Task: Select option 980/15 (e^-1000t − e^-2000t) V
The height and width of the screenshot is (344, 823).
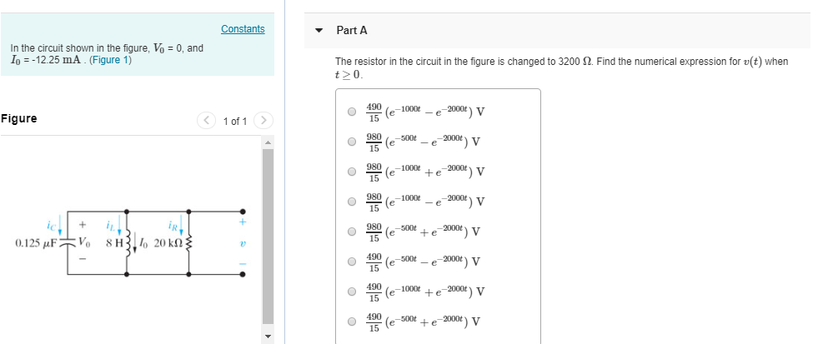Action: click(351, 202)
